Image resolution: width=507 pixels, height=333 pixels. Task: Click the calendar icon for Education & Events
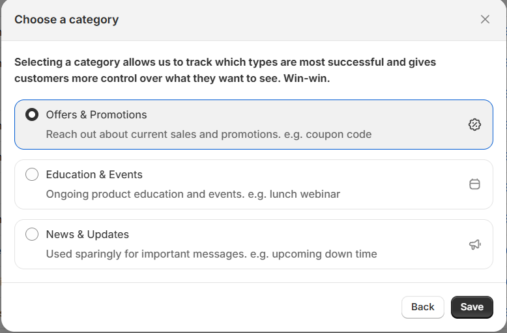pos(474,184)
